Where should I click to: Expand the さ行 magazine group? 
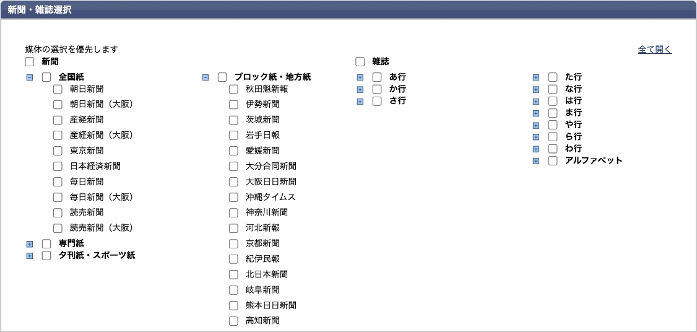coord(360,102)
